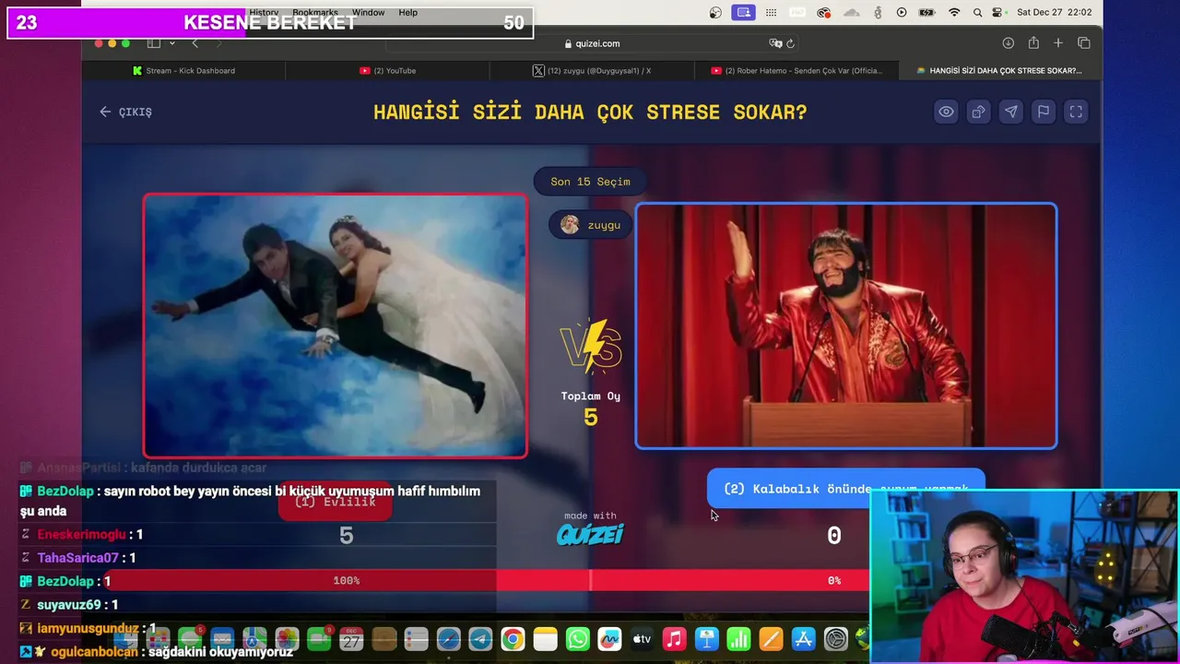The width and height of the screenshot is (1180, 664).
Task: Click the quizei.com address bar
Action: [x=591, y=43]
